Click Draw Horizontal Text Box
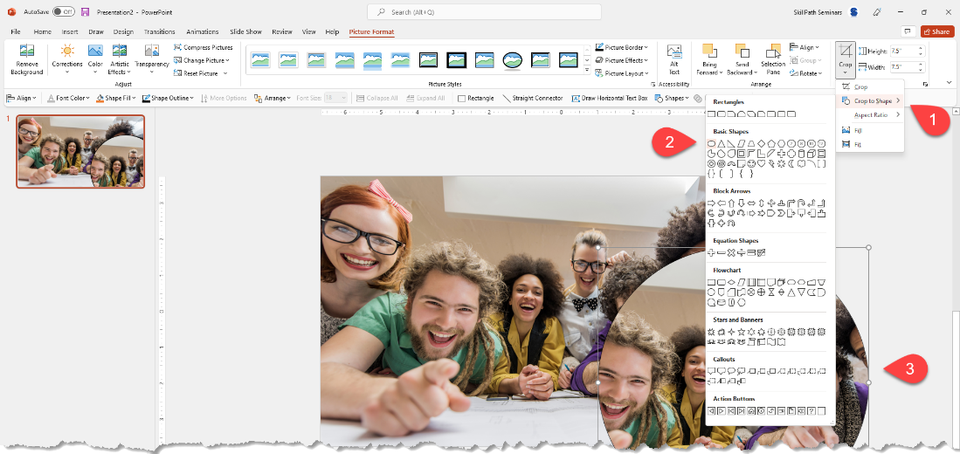Screen dimensions: 960x454 point(610,98)
